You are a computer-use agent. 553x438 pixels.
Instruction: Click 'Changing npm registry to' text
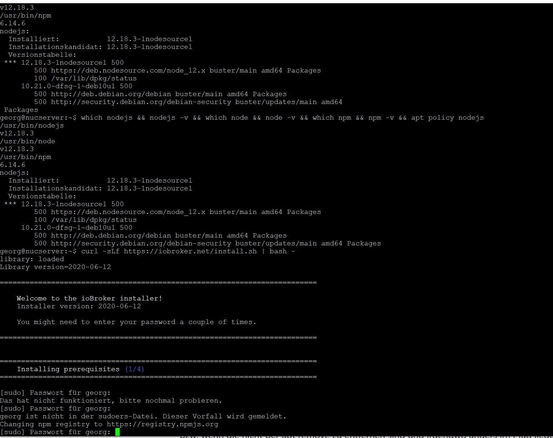coord(51,424)
